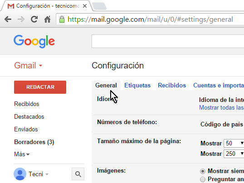Click the Mostrar todas las link

pyautogui.click(x=221, y=108)
